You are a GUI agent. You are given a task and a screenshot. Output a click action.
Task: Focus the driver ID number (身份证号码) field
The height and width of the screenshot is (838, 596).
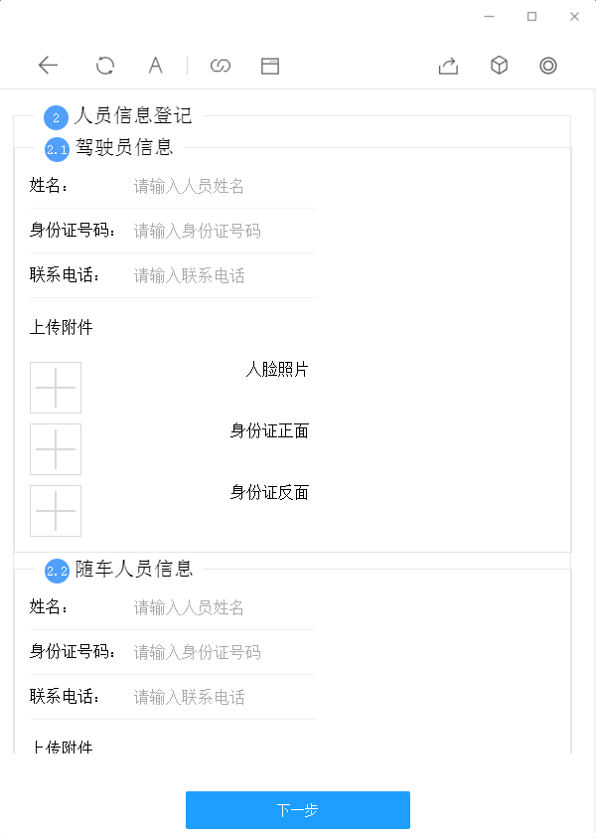point(223,231)
